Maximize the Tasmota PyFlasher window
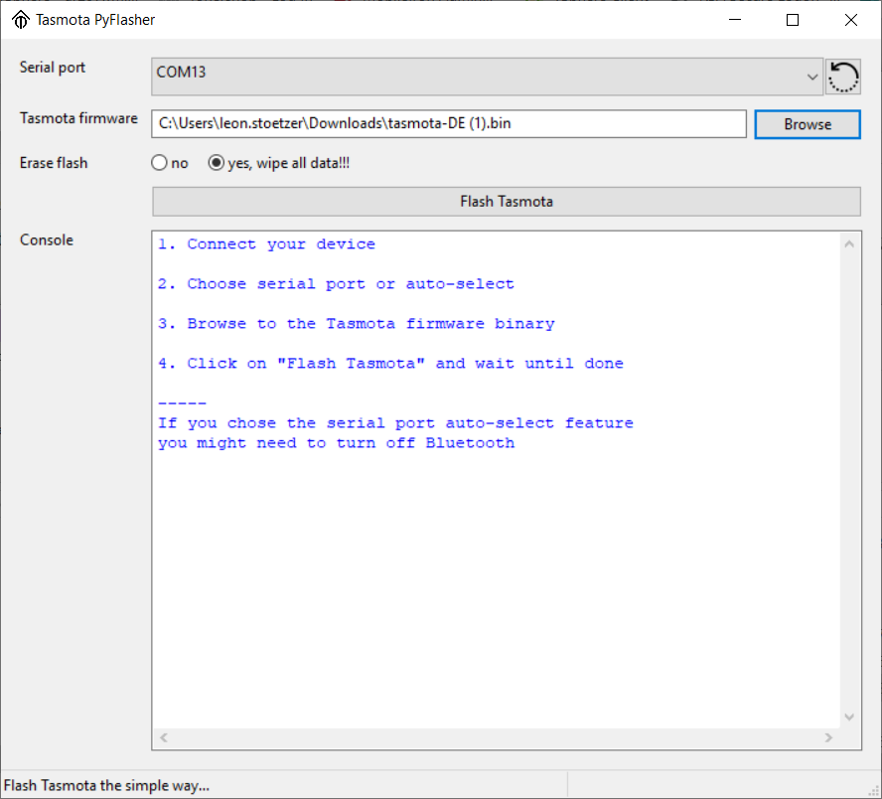882x799 pixels. pos(793,20)
